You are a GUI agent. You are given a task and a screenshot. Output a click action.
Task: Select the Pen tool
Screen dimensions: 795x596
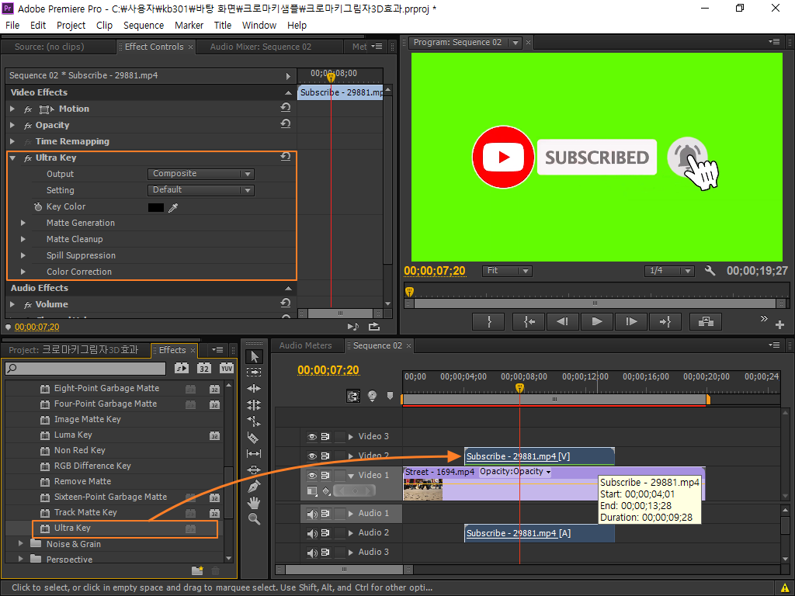254,487
